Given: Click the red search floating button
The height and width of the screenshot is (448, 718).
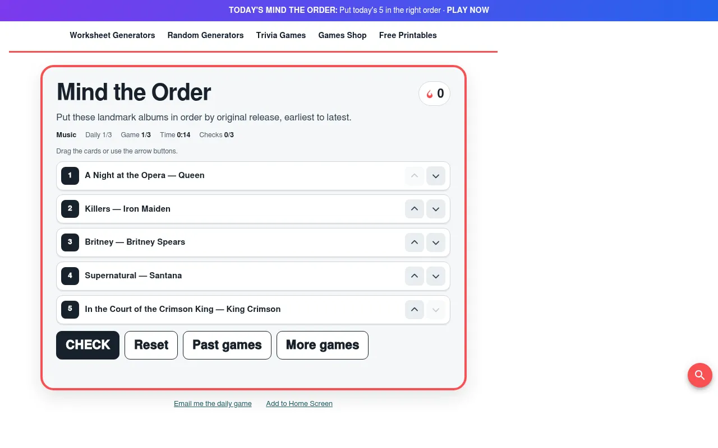Looking at the screenshot, I should (x=700, y=375).
